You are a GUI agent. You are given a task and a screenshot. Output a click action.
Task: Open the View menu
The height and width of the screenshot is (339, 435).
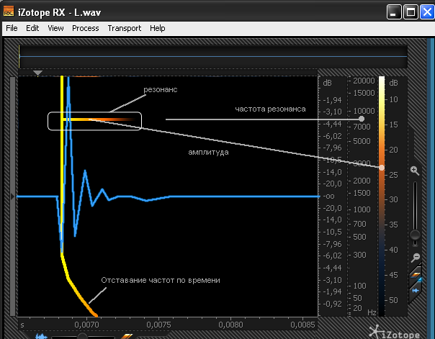pyautogui.click(x=55, y=28)
